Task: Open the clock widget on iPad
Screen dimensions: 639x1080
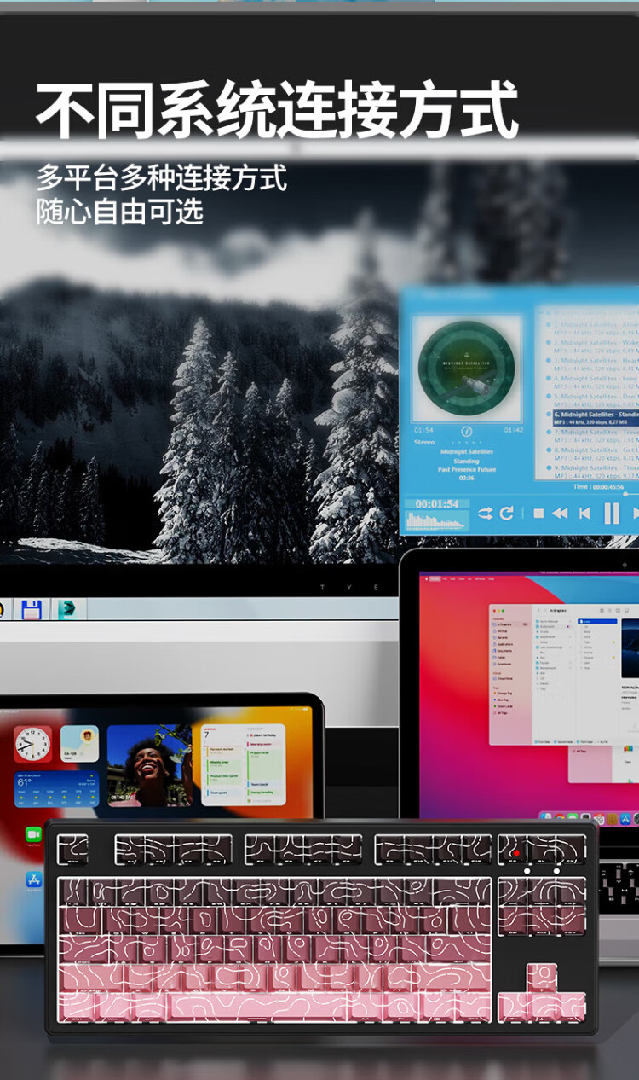Action: click(32, 744)
